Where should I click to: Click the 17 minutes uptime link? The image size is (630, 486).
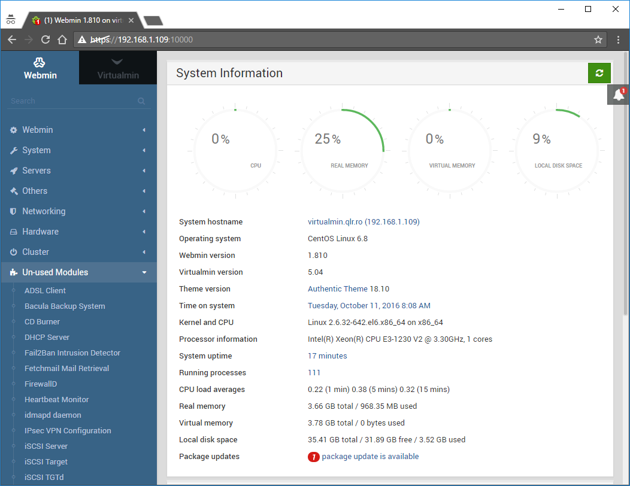coord(328,356)
